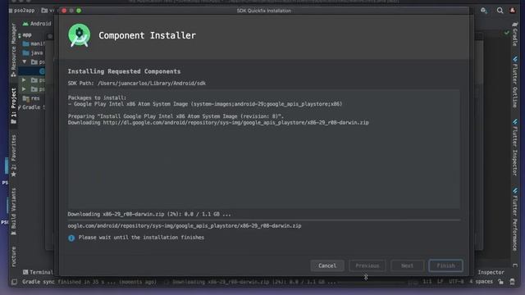Image resolution: width=525 pixels, height=295 pixels.
Task: Open the Build Variants side tab
Action: coord(13,211)
